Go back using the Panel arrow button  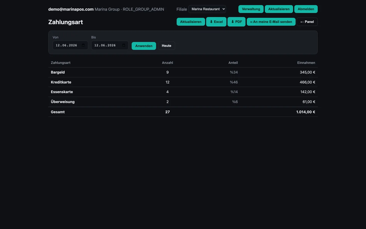307,22
